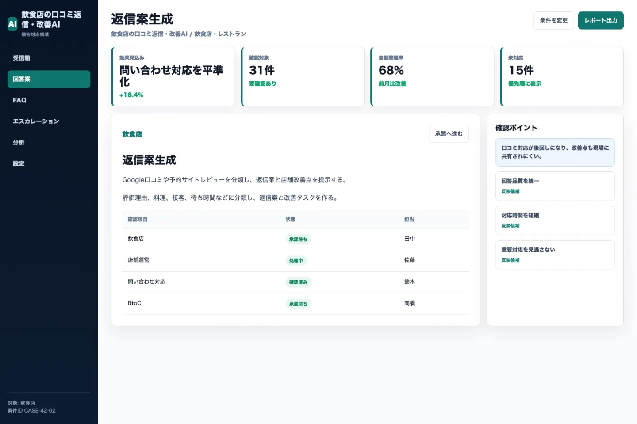Click the 確認項目 column header
The height and width of the screenshot is (424, 637).
click(138, 219)
